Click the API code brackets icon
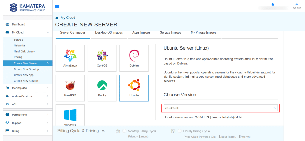The image size is (305, 141). pos(7,104)
